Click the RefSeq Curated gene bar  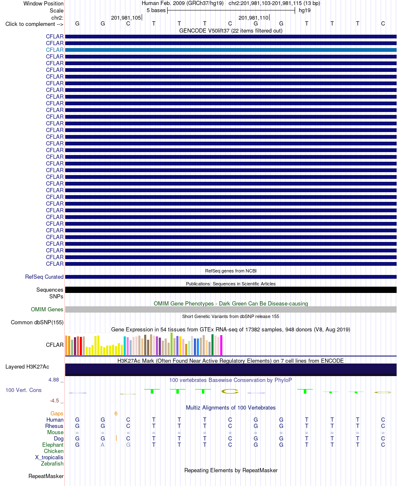231,277
